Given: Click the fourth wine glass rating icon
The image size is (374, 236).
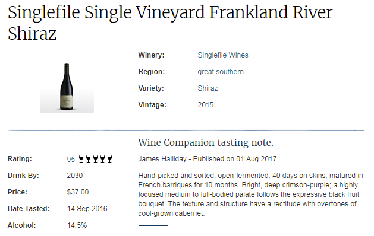Looking at the screenshot, I should click(x=102, y=159).
